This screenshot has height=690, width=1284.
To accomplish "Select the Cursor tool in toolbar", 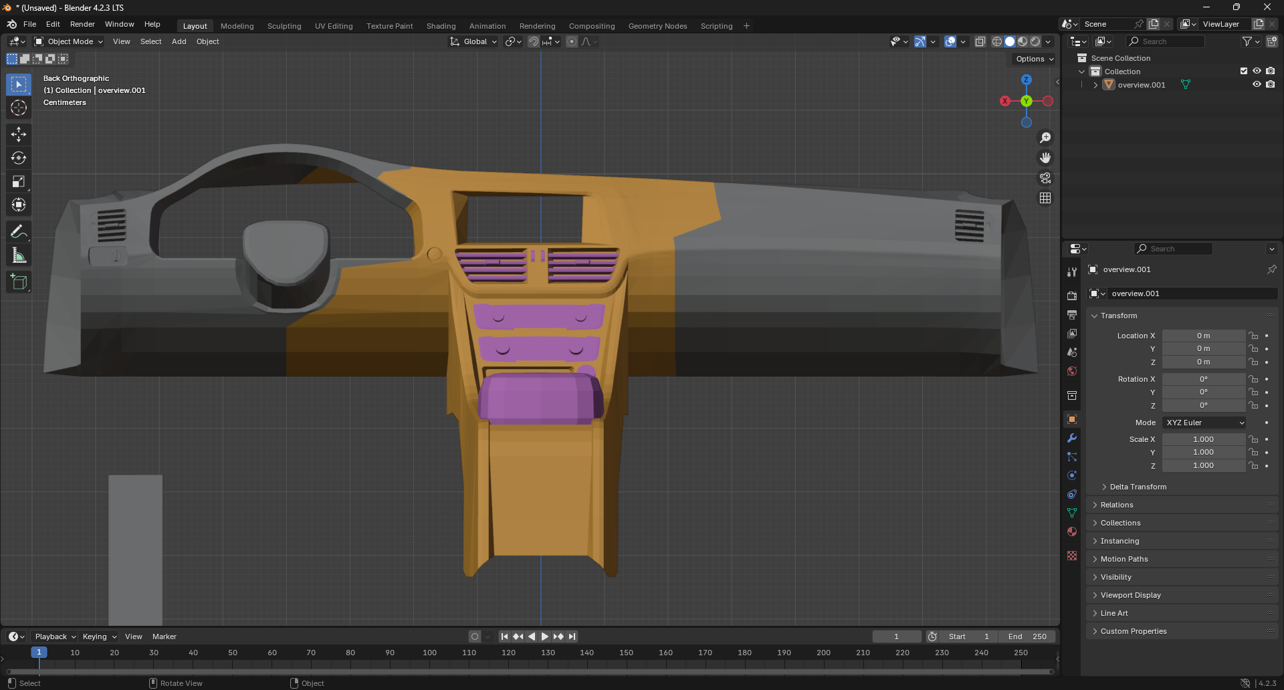I will click(19, 108).
